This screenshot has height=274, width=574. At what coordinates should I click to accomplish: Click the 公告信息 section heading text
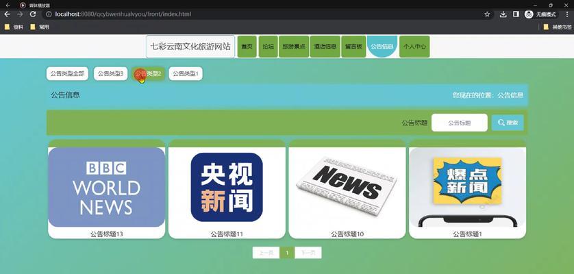pos(66,95)
